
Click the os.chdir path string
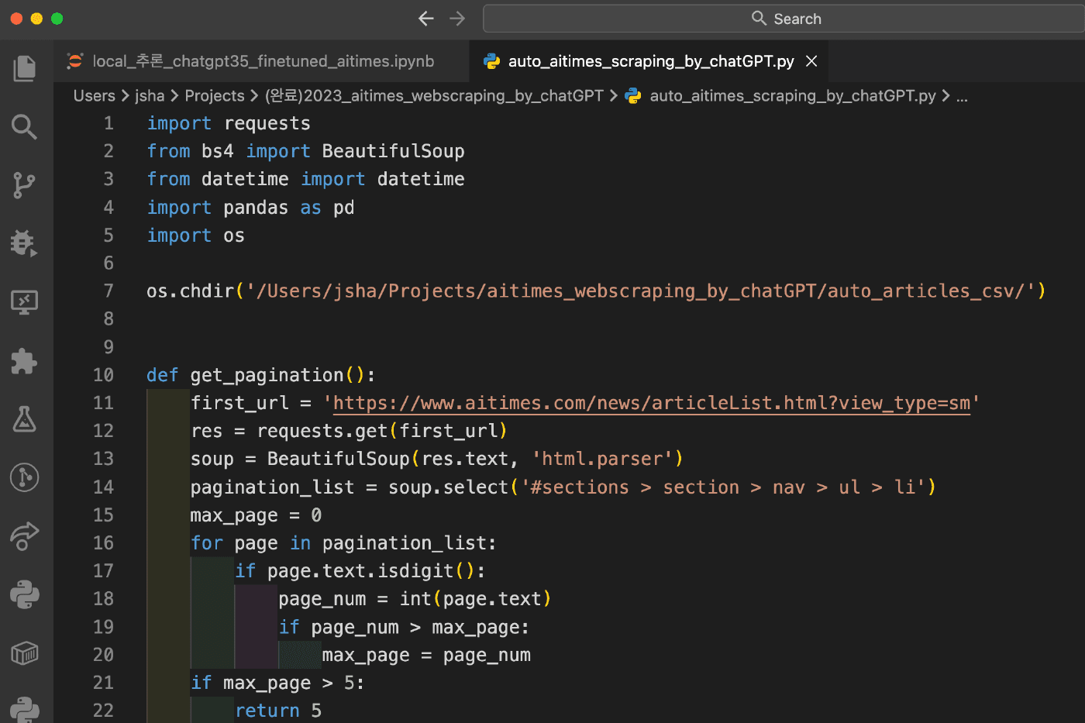pos(641,291)
